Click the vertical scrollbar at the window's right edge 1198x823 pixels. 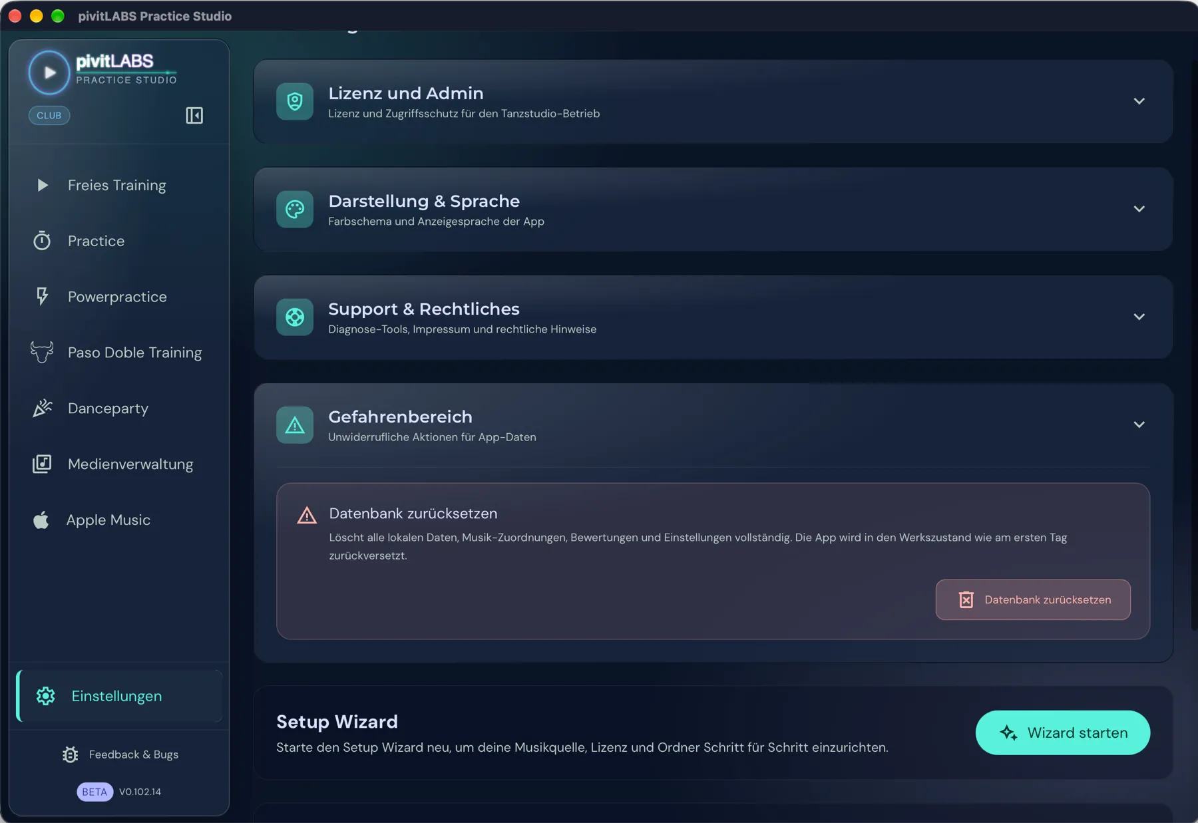coord(1193,346)
